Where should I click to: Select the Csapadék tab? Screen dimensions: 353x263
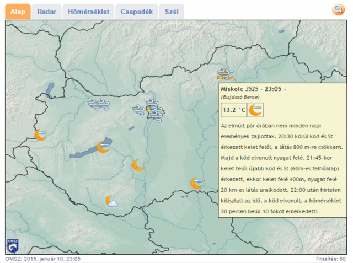pos(136,12)
